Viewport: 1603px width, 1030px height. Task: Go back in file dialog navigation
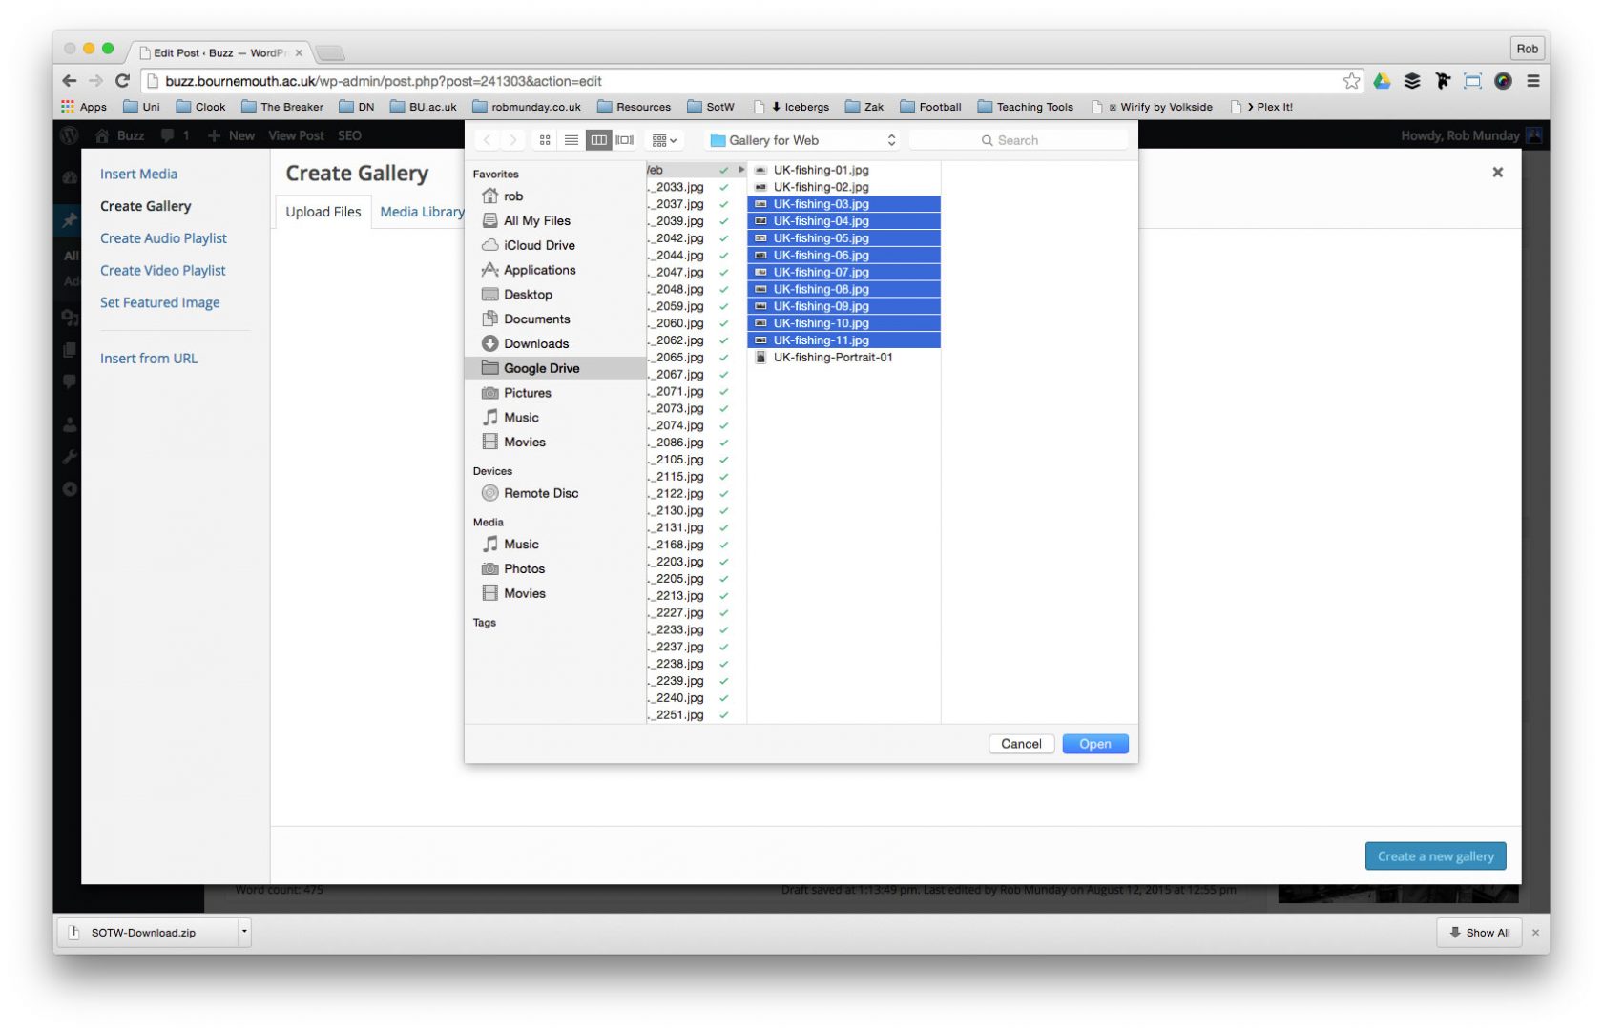[488, 140]
